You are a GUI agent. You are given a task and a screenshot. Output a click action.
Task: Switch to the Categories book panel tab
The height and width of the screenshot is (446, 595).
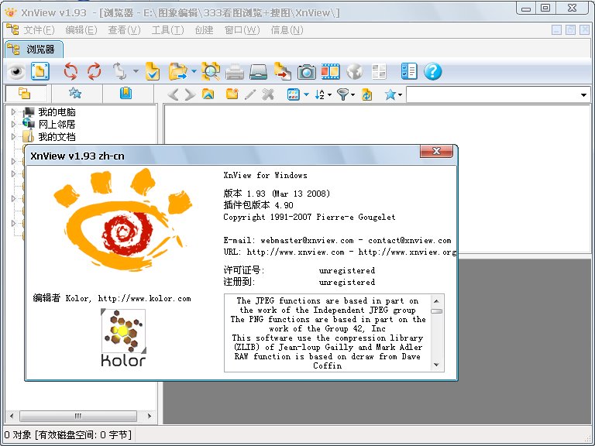[x=126, y=93]
